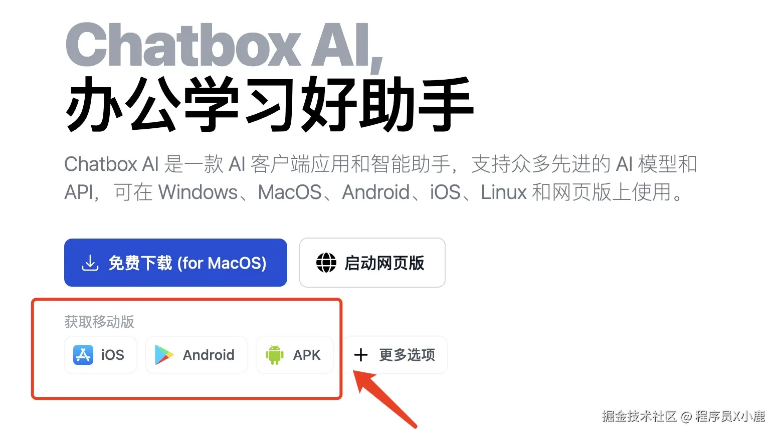Click the download arrow icon on blue button
The height and width of the screenshot is (435, 777).
coord(90,263)
